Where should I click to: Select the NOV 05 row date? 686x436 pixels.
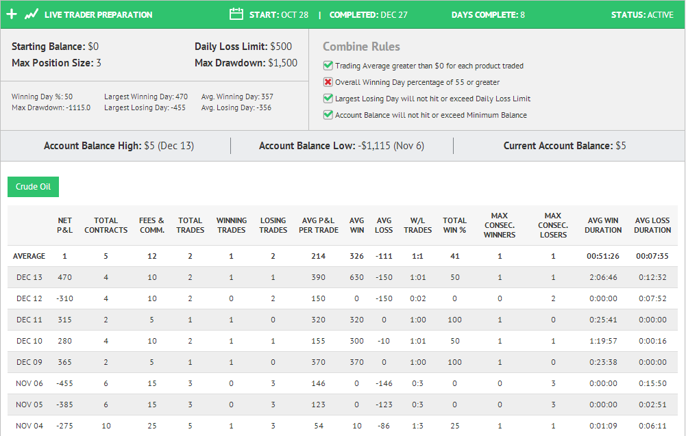click(x=29, y=405)
